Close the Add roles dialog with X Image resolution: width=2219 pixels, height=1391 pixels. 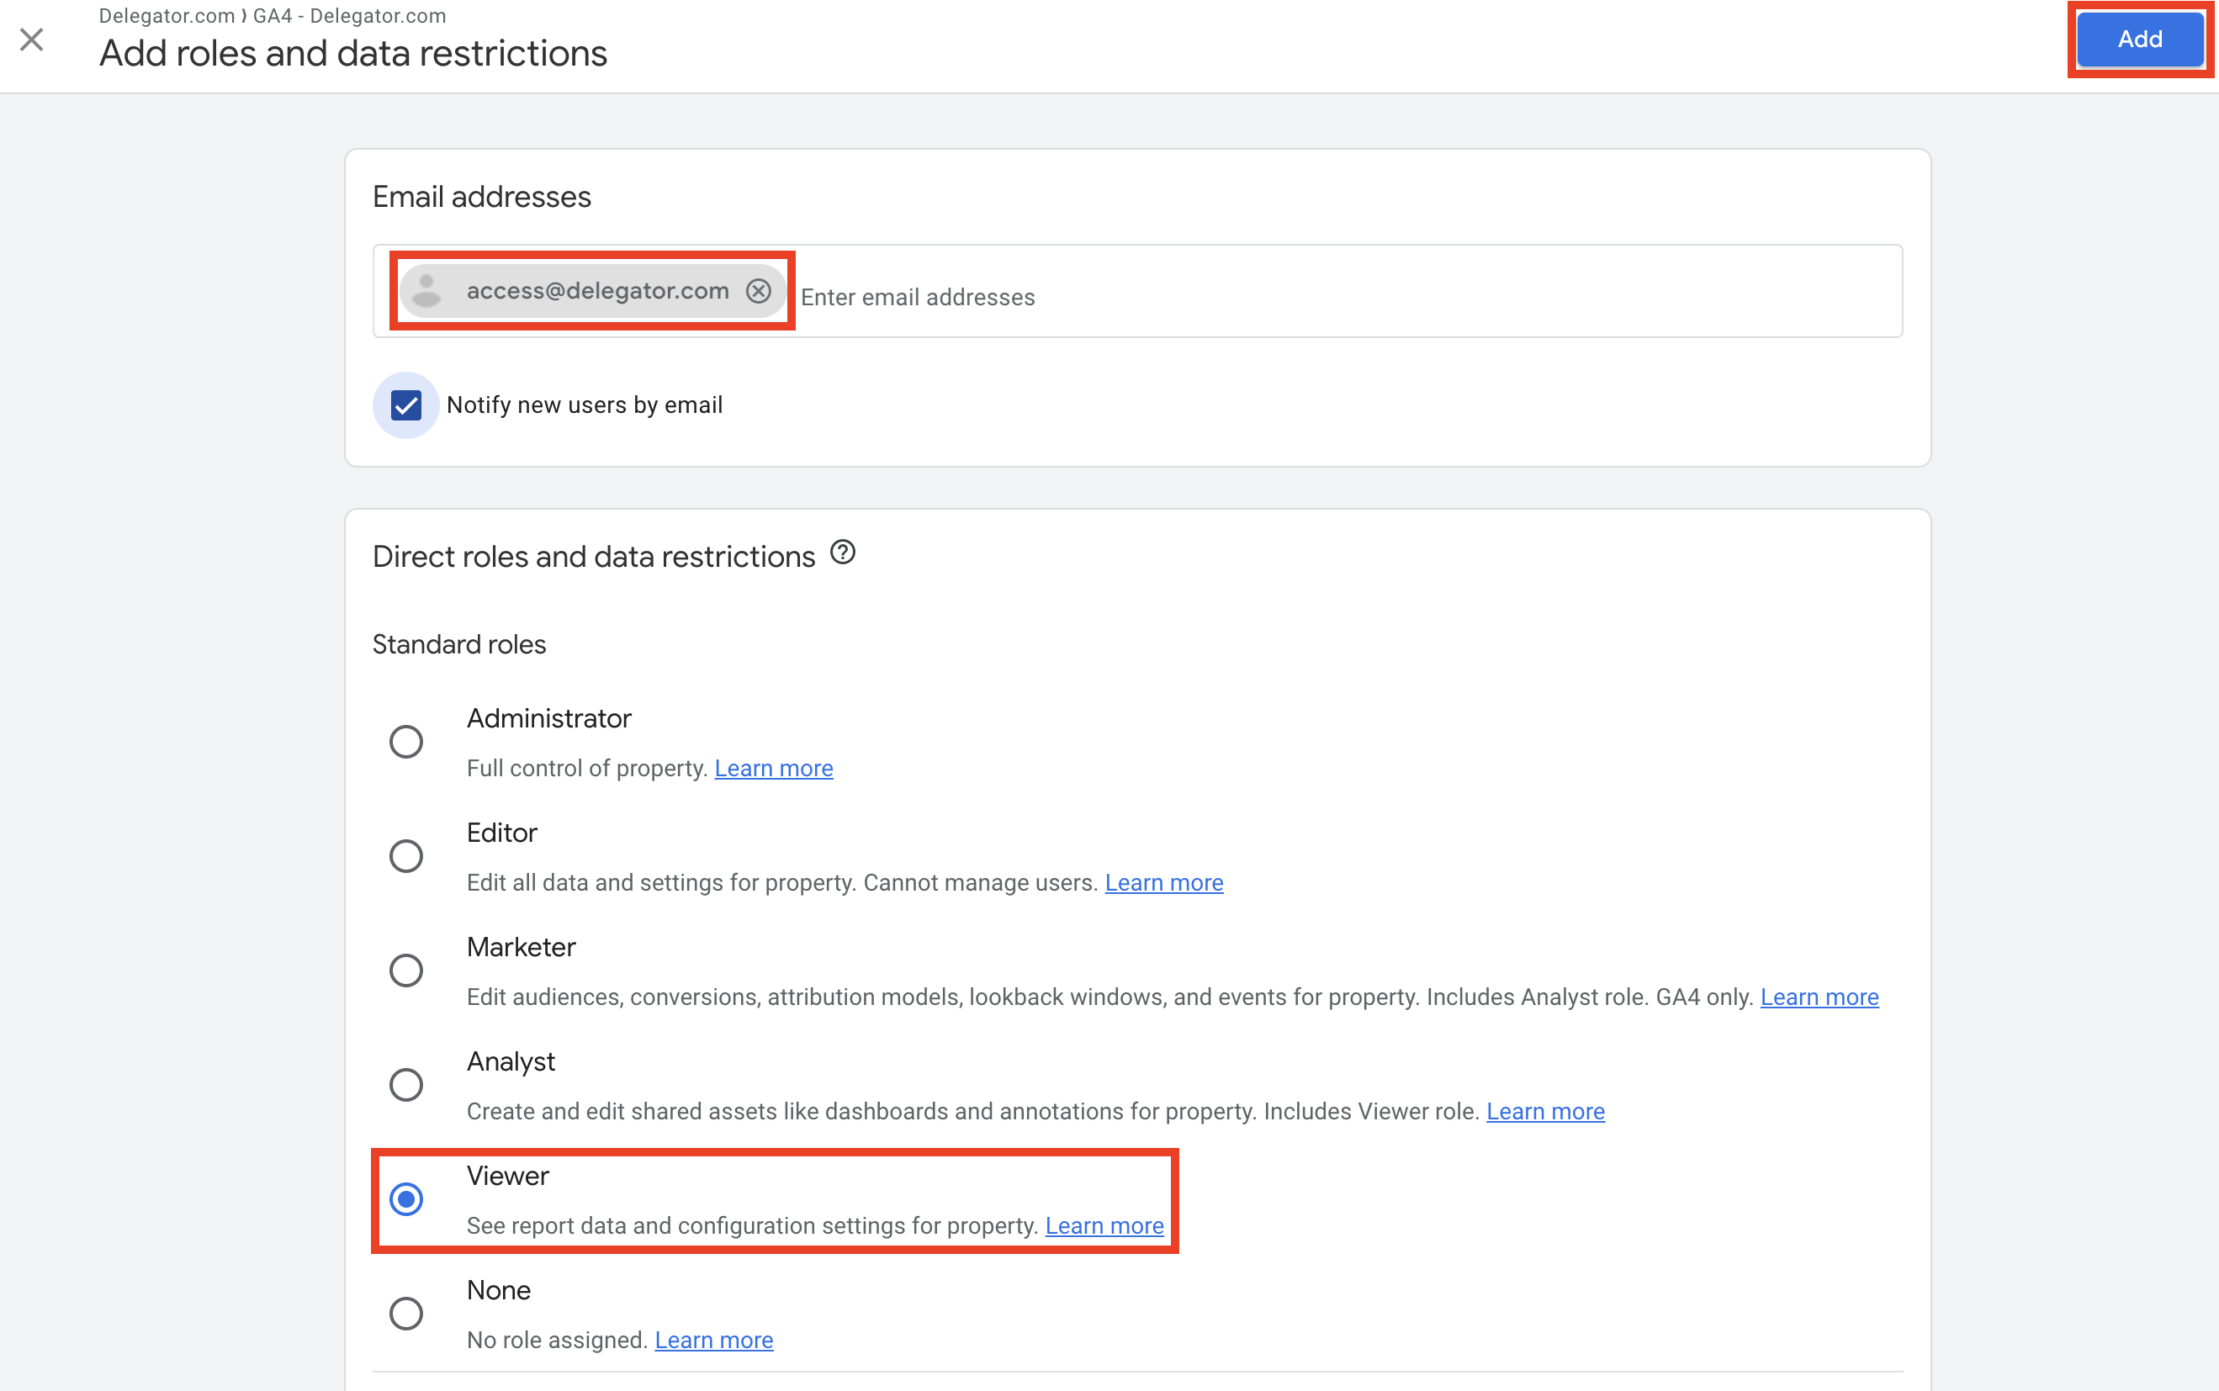coord(31,40)
